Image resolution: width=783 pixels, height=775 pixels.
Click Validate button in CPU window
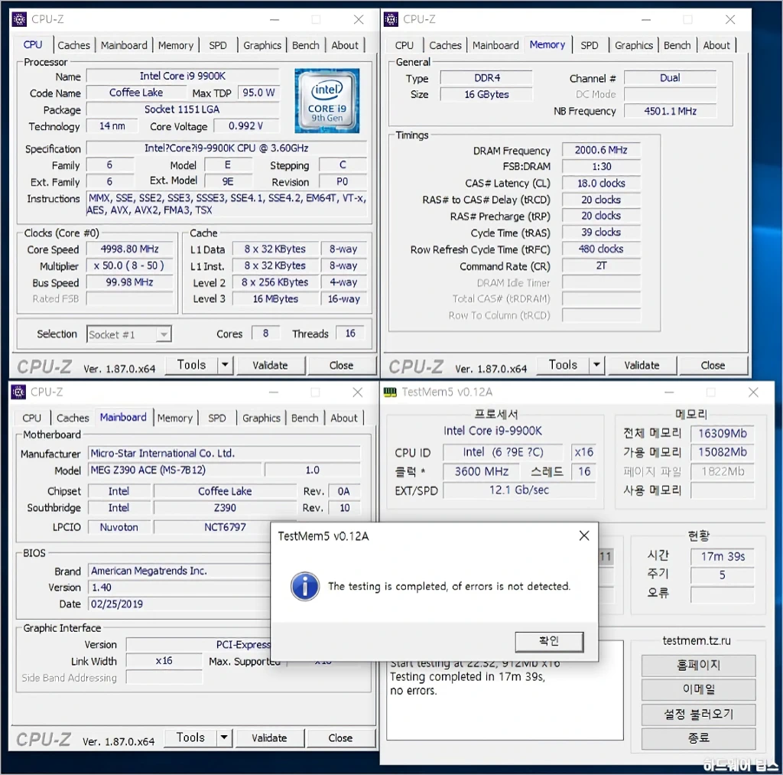pos(270,365)
